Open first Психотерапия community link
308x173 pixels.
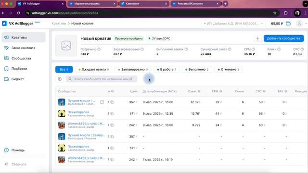pos(78,112)
